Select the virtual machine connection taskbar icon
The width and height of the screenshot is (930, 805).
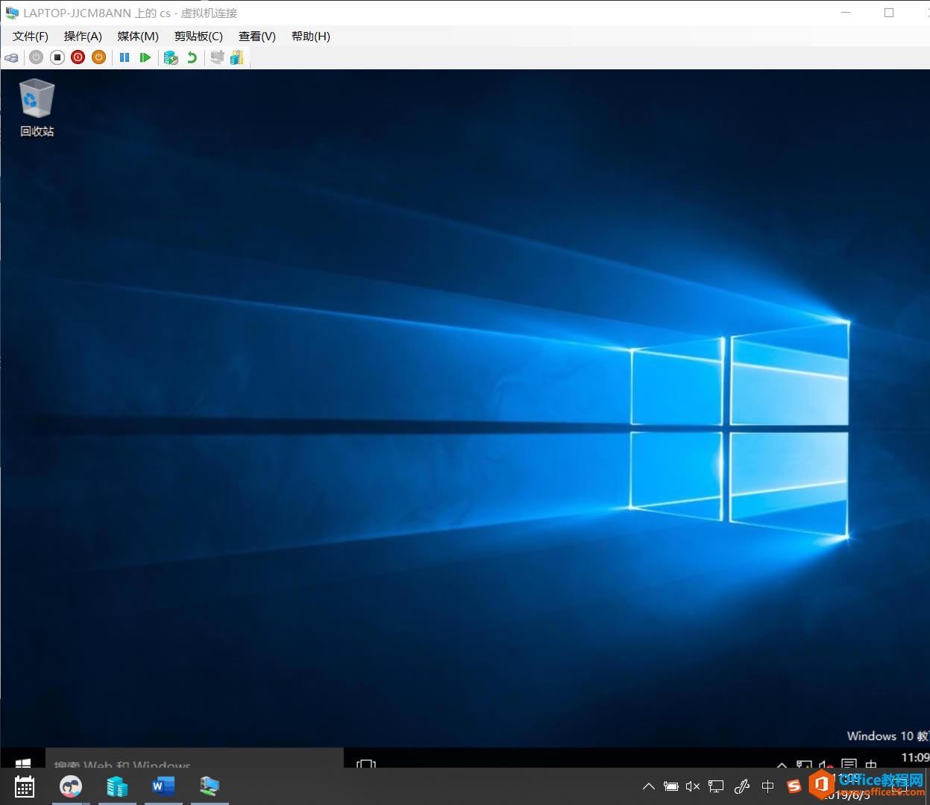click(210, 786)
